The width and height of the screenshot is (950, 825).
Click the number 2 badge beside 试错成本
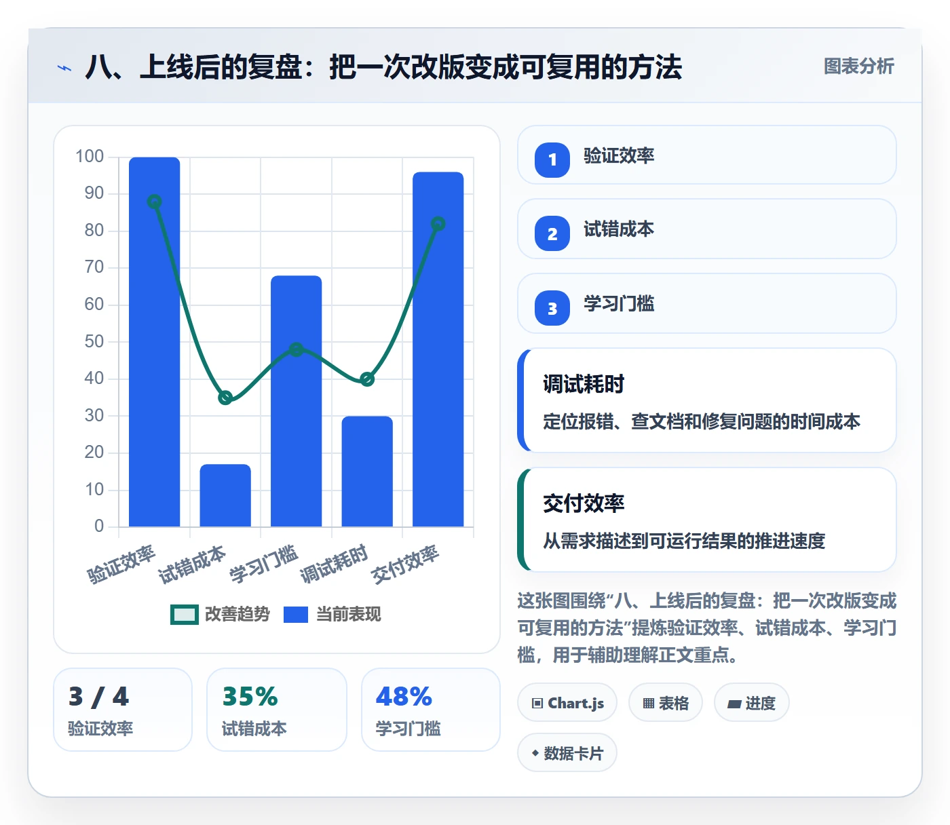[552, 233]
